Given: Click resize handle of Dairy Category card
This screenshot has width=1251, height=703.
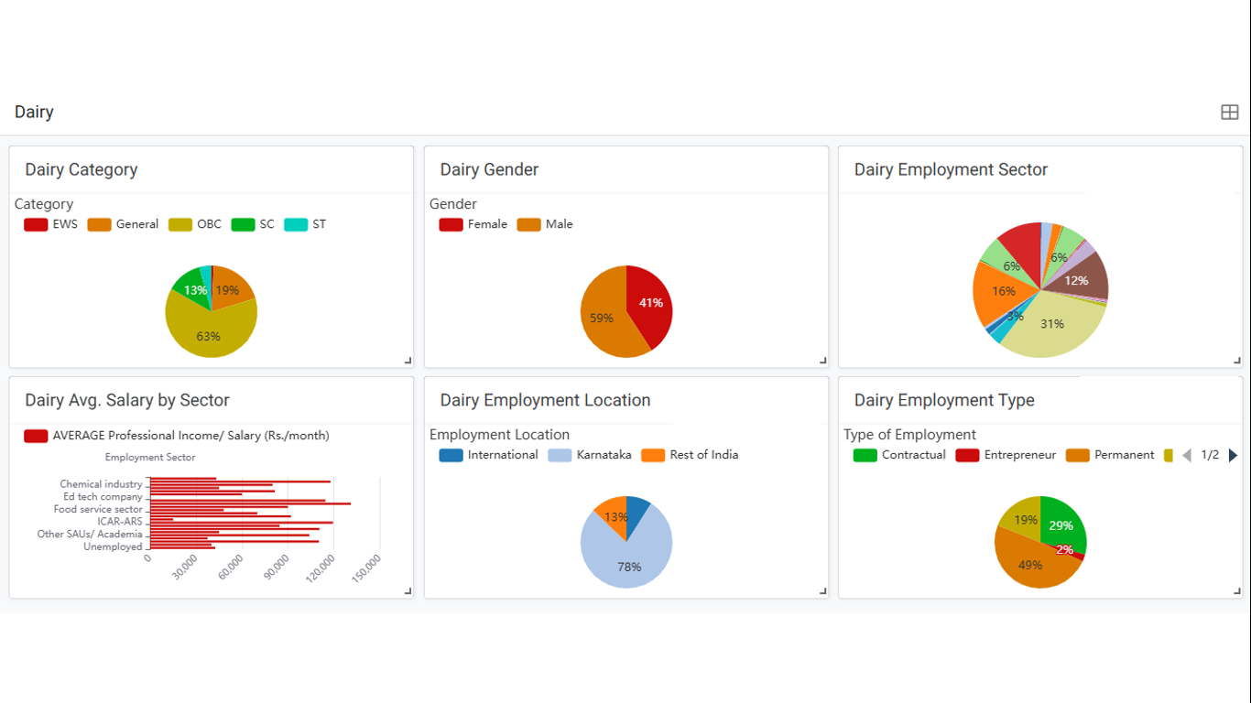Looking at the screenshot, I should pyautogui.click(x=408, y=361).
